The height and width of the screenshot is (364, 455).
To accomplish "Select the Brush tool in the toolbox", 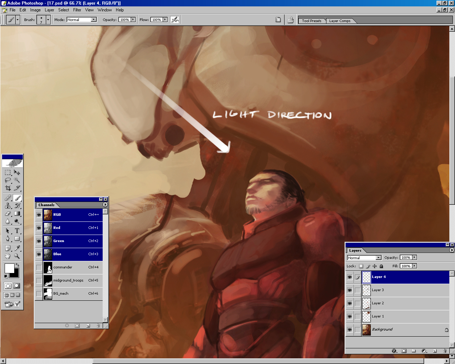I will click(17, 198).
